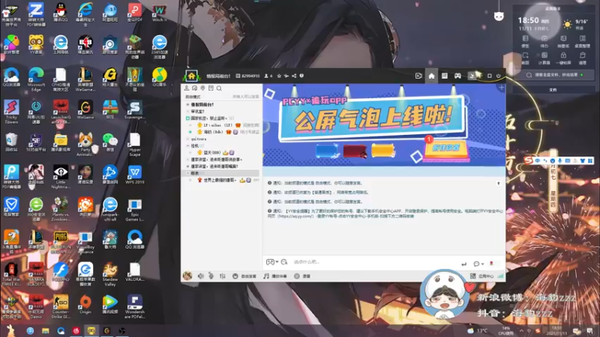Select the home tab in YY top toolbar
Image resolution: width=600 pixels, height=337 pixels.
pos(432,76)
